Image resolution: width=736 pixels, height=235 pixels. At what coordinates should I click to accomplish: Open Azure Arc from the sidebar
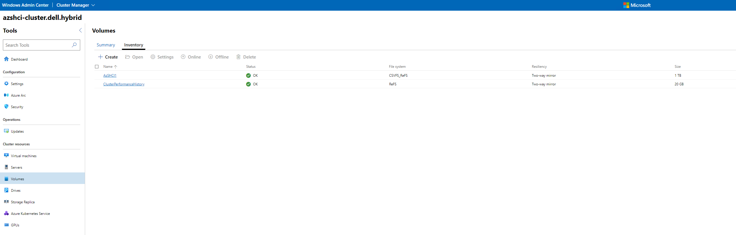(18, 95)
